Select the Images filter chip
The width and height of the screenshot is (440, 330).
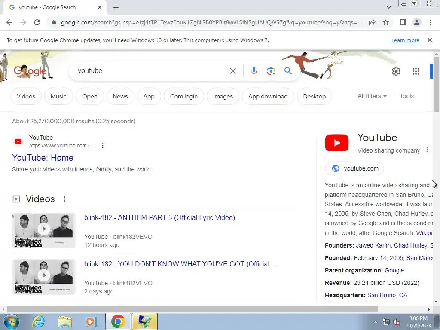click(x=223, y=96)
